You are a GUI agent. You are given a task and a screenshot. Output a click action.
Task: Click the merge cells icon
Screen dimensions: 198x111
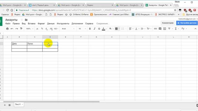tap(123, 29)
